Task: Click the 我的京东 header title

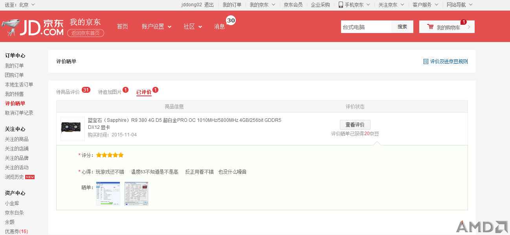Action: (85, 22)
